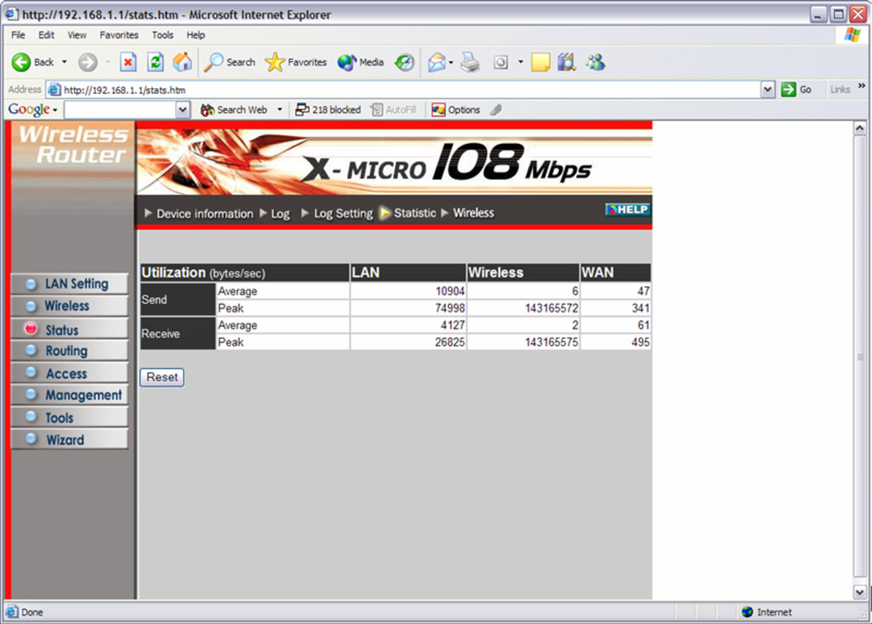
Task: Expand the Edit button dropdown arrow
Action: click(520, 63)
